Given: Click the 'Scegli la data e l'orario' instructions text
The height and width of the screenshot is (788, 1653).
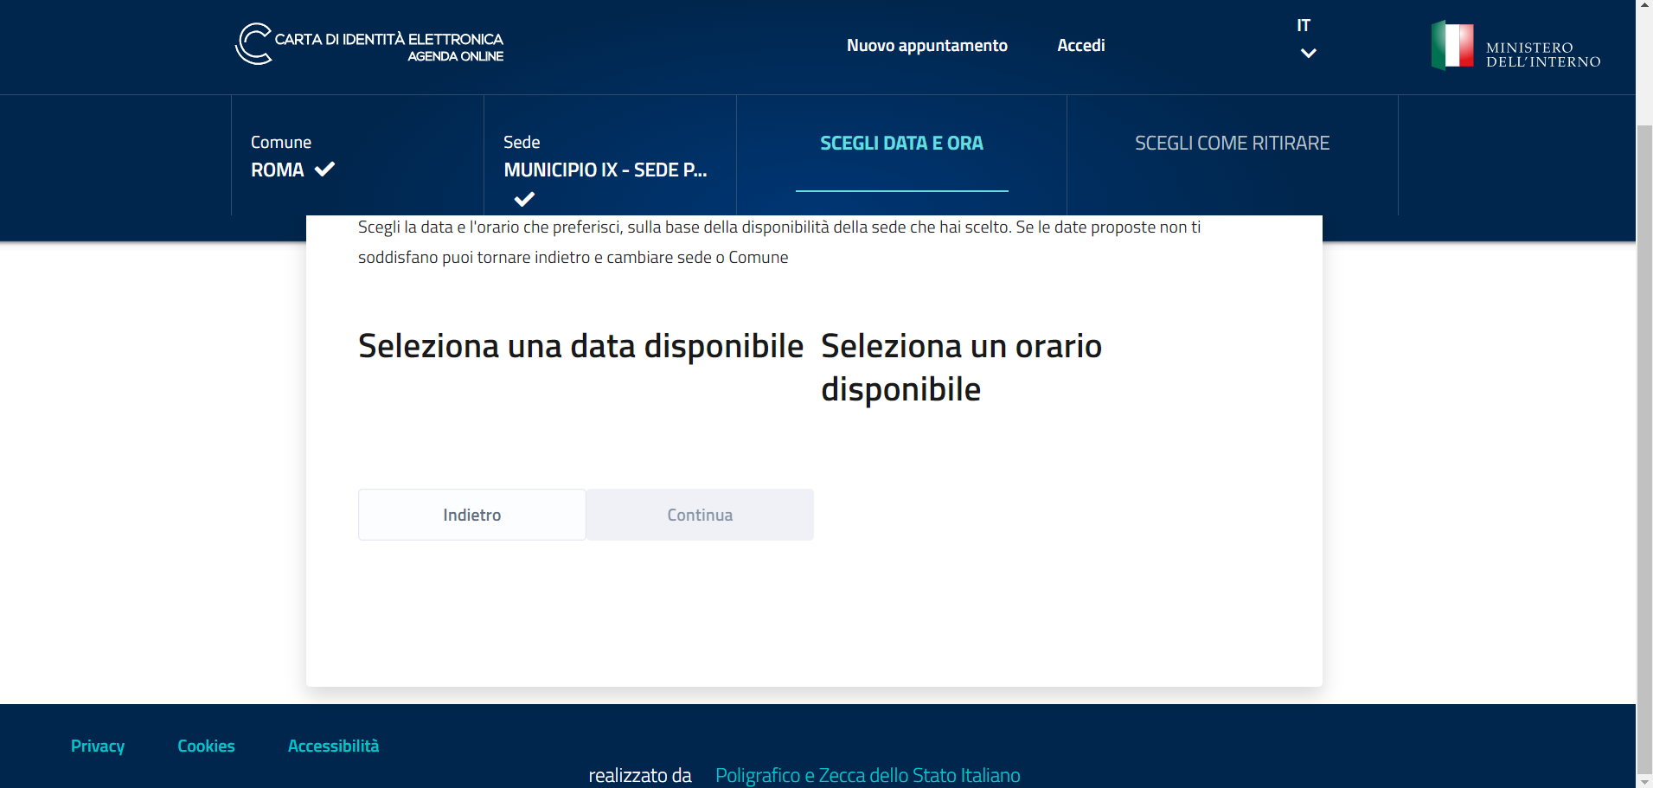Looking at the screenshot, I should click(779, 242).
